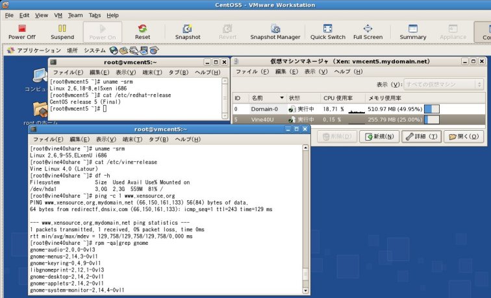Suspend the virtual machine
Image resolution: width=491 pixels, height=298 pixels.
pyautogui.click(x=62, y=32)
